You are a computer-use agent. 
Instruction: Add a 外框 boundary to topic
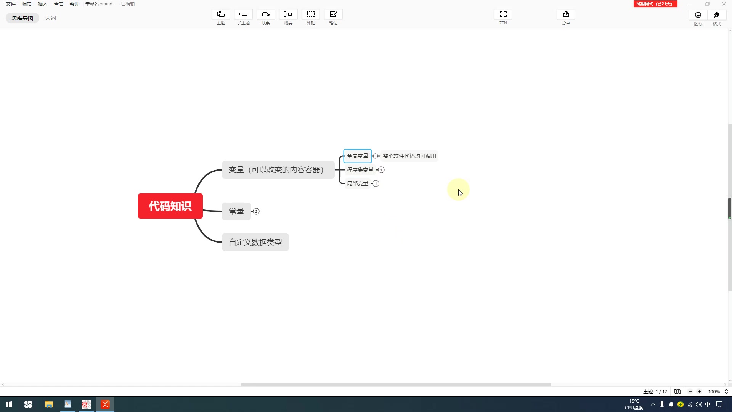tap(311, 14)
